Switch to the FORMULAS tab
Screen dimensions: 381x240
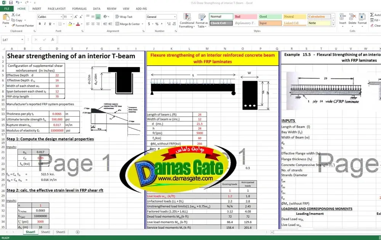pyautogui.click(x=79, y=9)
